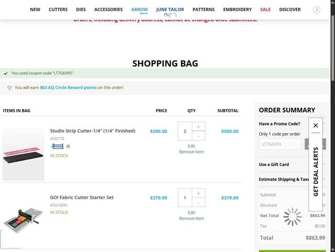Click the $863.99 Total amount
Viewport: 335px width, 252px height.
[315, 238]
